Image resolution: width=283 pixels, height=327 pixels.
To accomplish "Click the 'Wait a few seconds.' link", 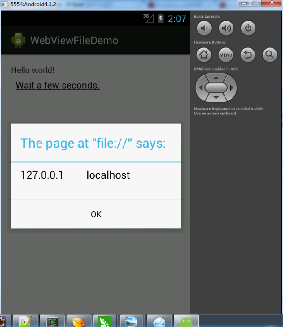I will (57, 85).
